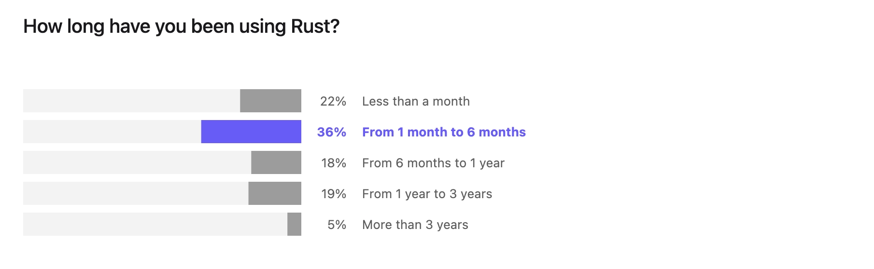Click the highlighted 36% percentage value
Viewport: 874px width, 269px height.
(332, 132)
